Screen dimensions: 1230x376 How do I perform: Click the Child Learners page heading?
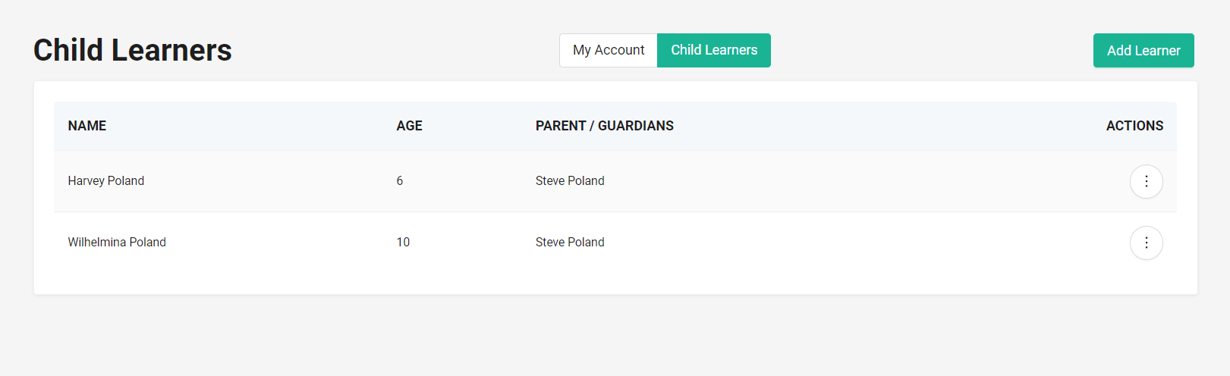click(133, 50)
